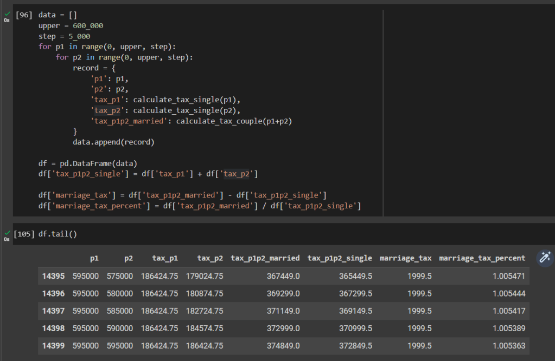Viewport: 555px width, 361px height.
Task: Select row index 14399 in the output
Action: [53, 345]
